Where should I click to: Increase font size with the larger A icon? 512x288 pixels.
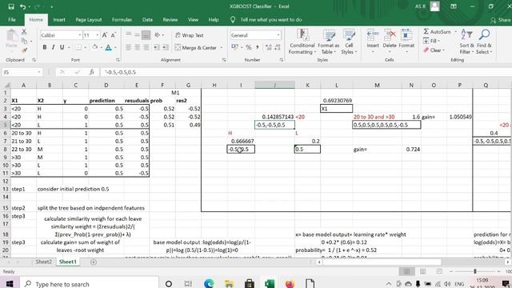[105, 35]
